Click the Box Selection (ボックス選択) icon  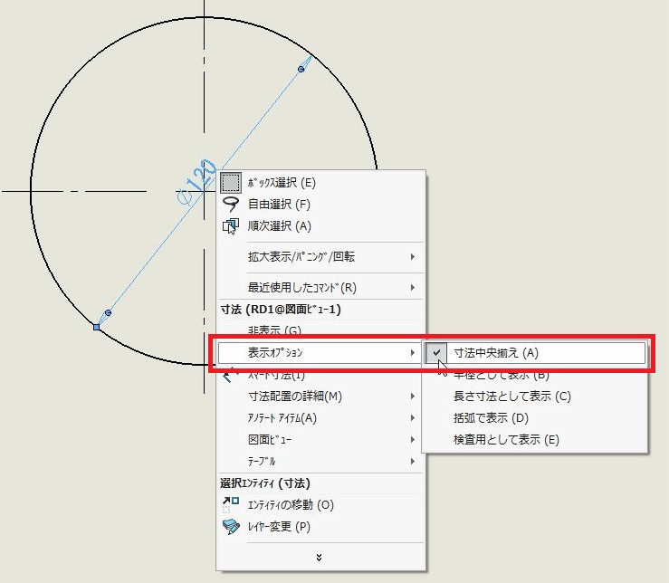coord(231,182)
